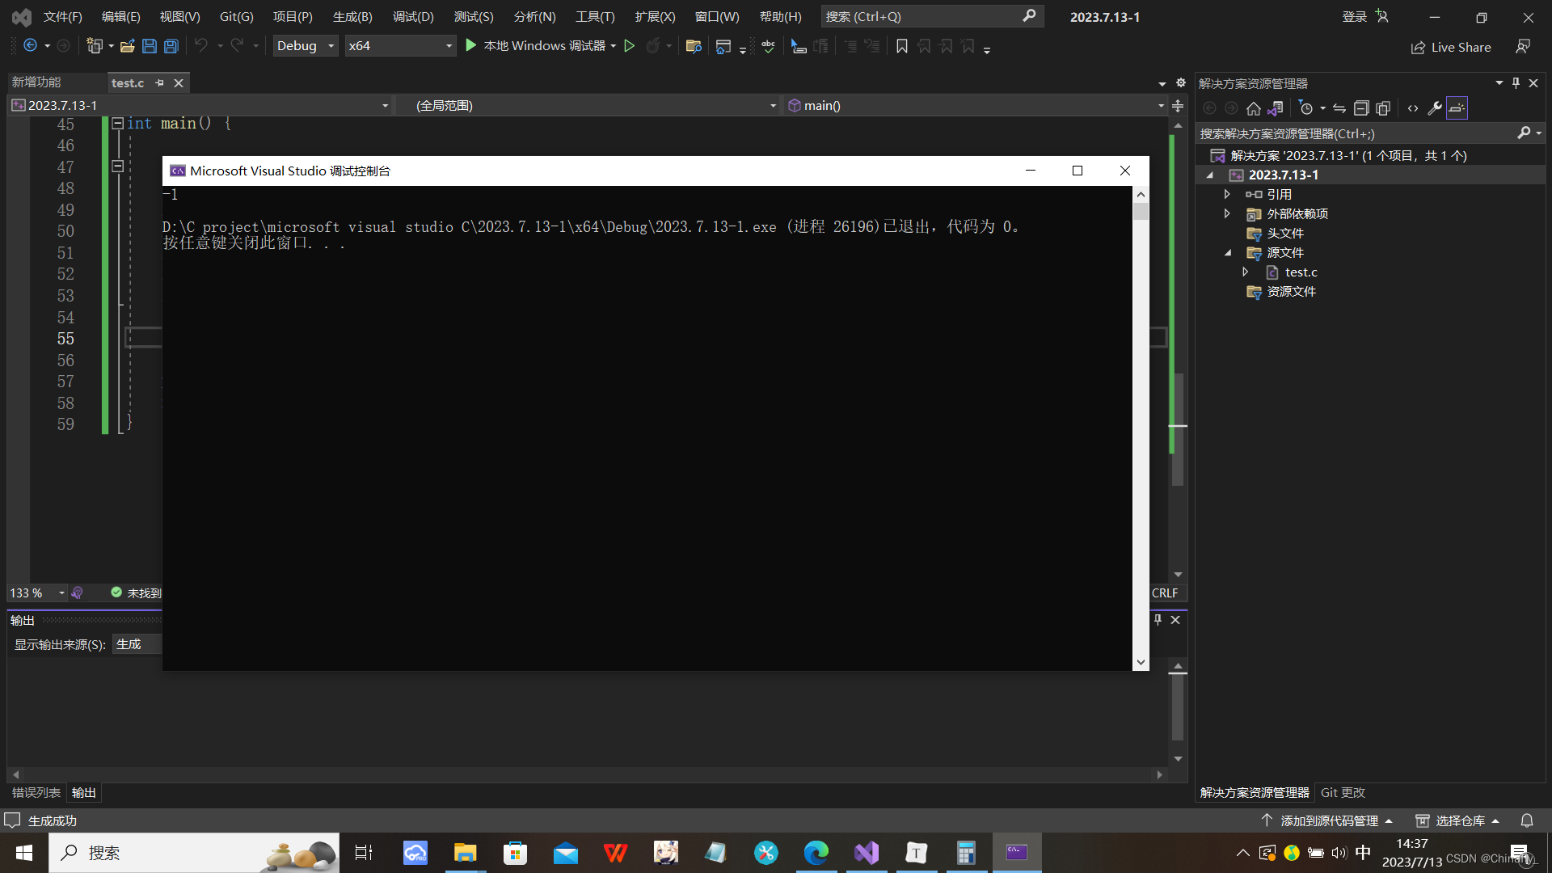The width and height of the screenshot is (1552, 873).
Task: Click the Home icon in Solution Explorer
Action: 1253,108
